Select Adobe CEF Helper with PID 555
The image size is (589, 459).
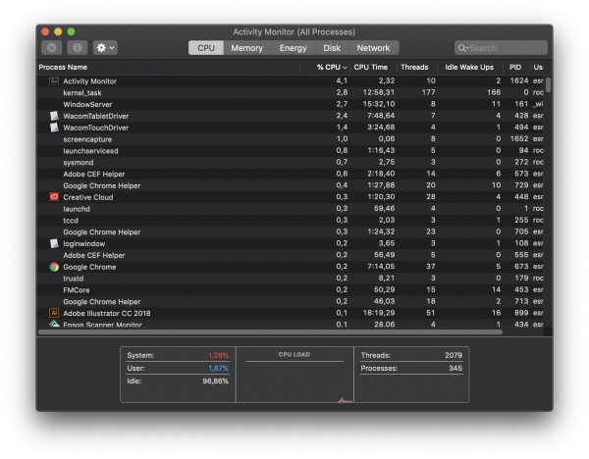coord(290,255)
